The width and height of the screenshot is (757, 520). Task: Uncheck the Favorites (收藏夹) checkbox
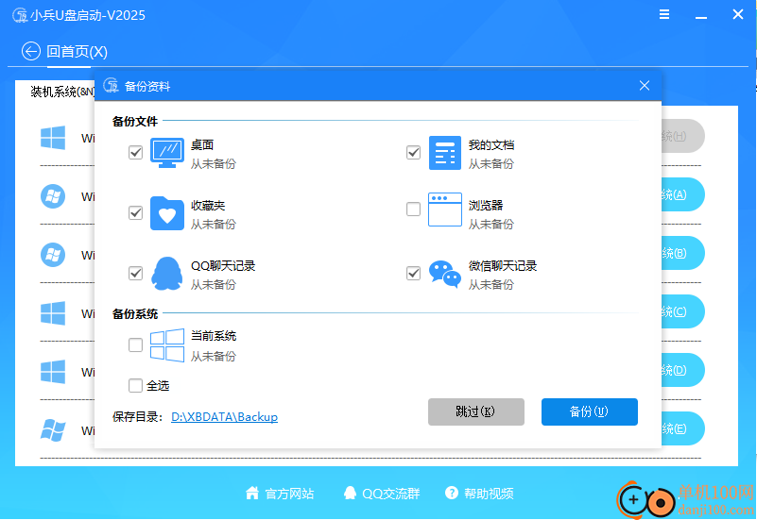point(136,212)
